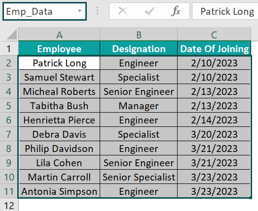The width and height of the screenshot is (258, 211).
Task: Select the Senior Specialist cell
Action: pyautogui.click(x=139, y=177)
